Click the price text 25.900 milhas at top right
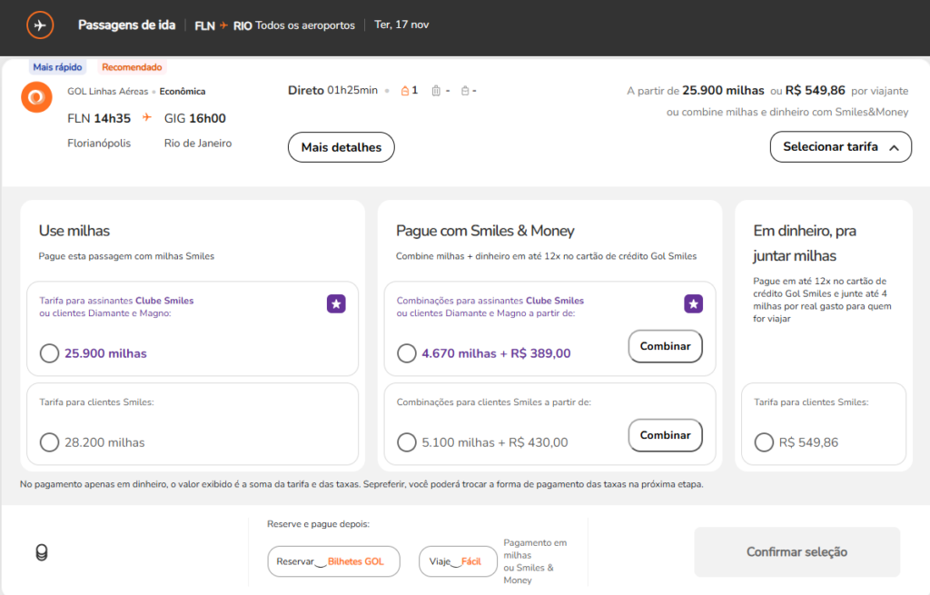The width and height of the screenshot is (930, 595). click(723, 90)
